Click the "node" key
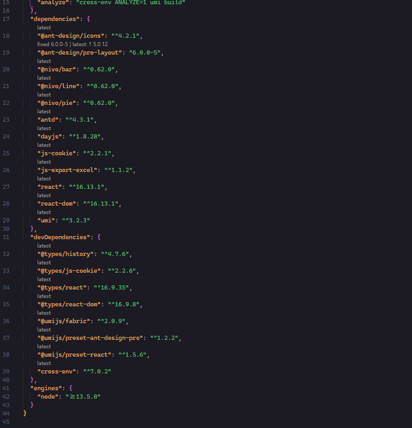This screenshot has width=412, height=428. tap(48, 397)
